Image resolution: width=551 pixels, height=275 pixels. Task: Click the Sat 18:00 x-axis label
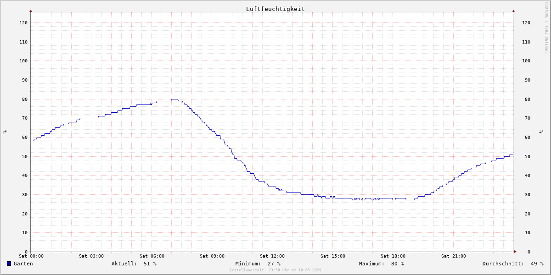tap(393, 256)
